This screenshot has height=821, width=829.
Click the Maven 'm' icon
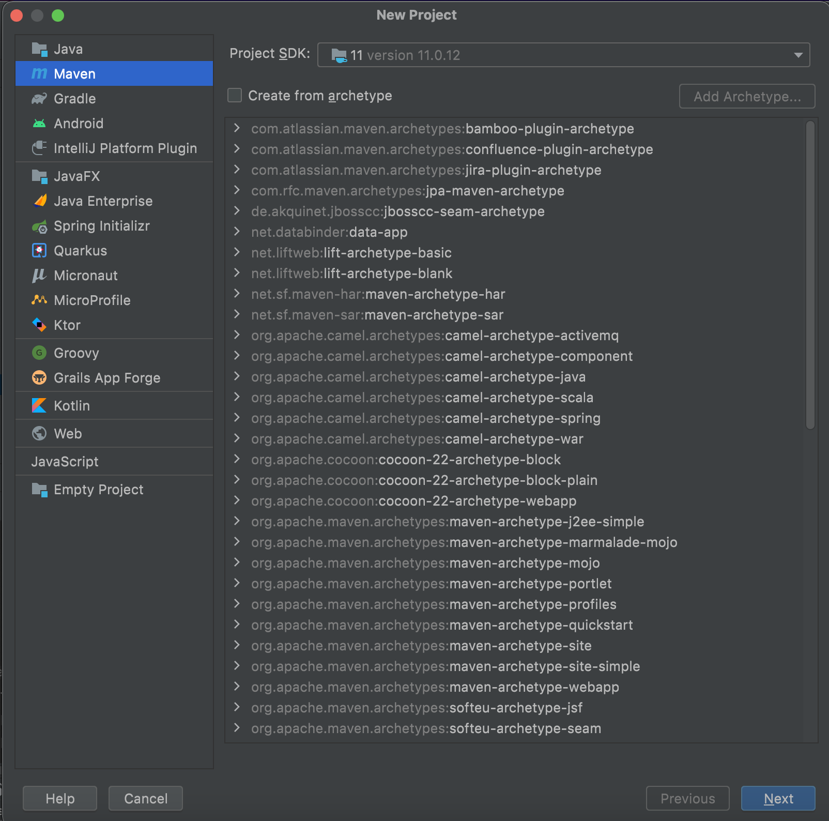39,74
